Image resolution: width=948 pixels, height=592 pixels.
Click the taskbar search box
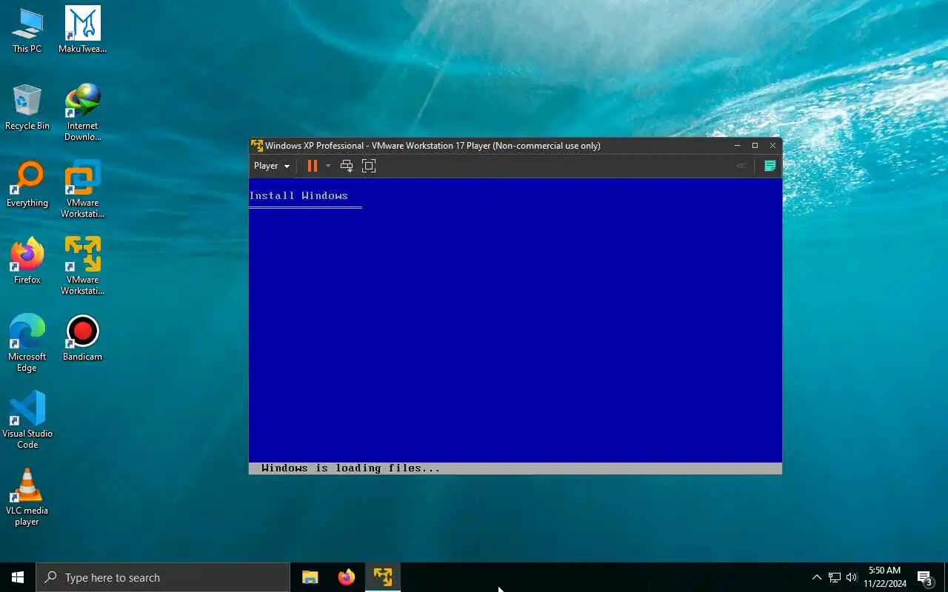coord(163,577)
